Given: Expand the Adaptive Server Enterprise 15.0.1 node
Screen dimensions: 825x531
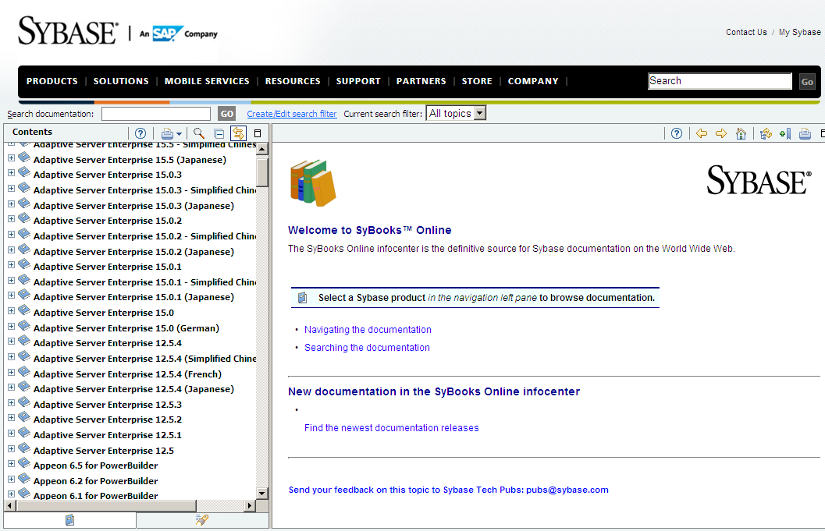Looking at the screenshot, I should click(11, 265).
